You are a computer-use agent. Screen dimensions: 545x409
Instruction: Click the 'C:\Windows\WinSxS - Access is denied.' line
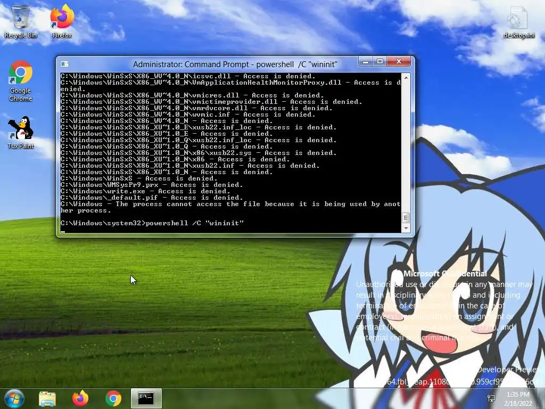[139, 178]
